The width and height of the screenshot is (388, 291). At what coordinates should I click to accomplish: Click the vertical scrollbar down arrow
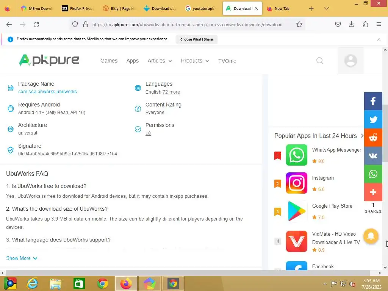(385, 267)
